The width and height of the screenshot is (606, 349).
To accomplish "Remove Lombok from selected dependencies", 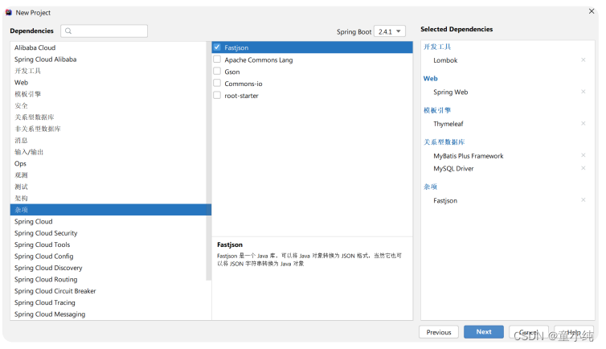I will pos(583,60).
